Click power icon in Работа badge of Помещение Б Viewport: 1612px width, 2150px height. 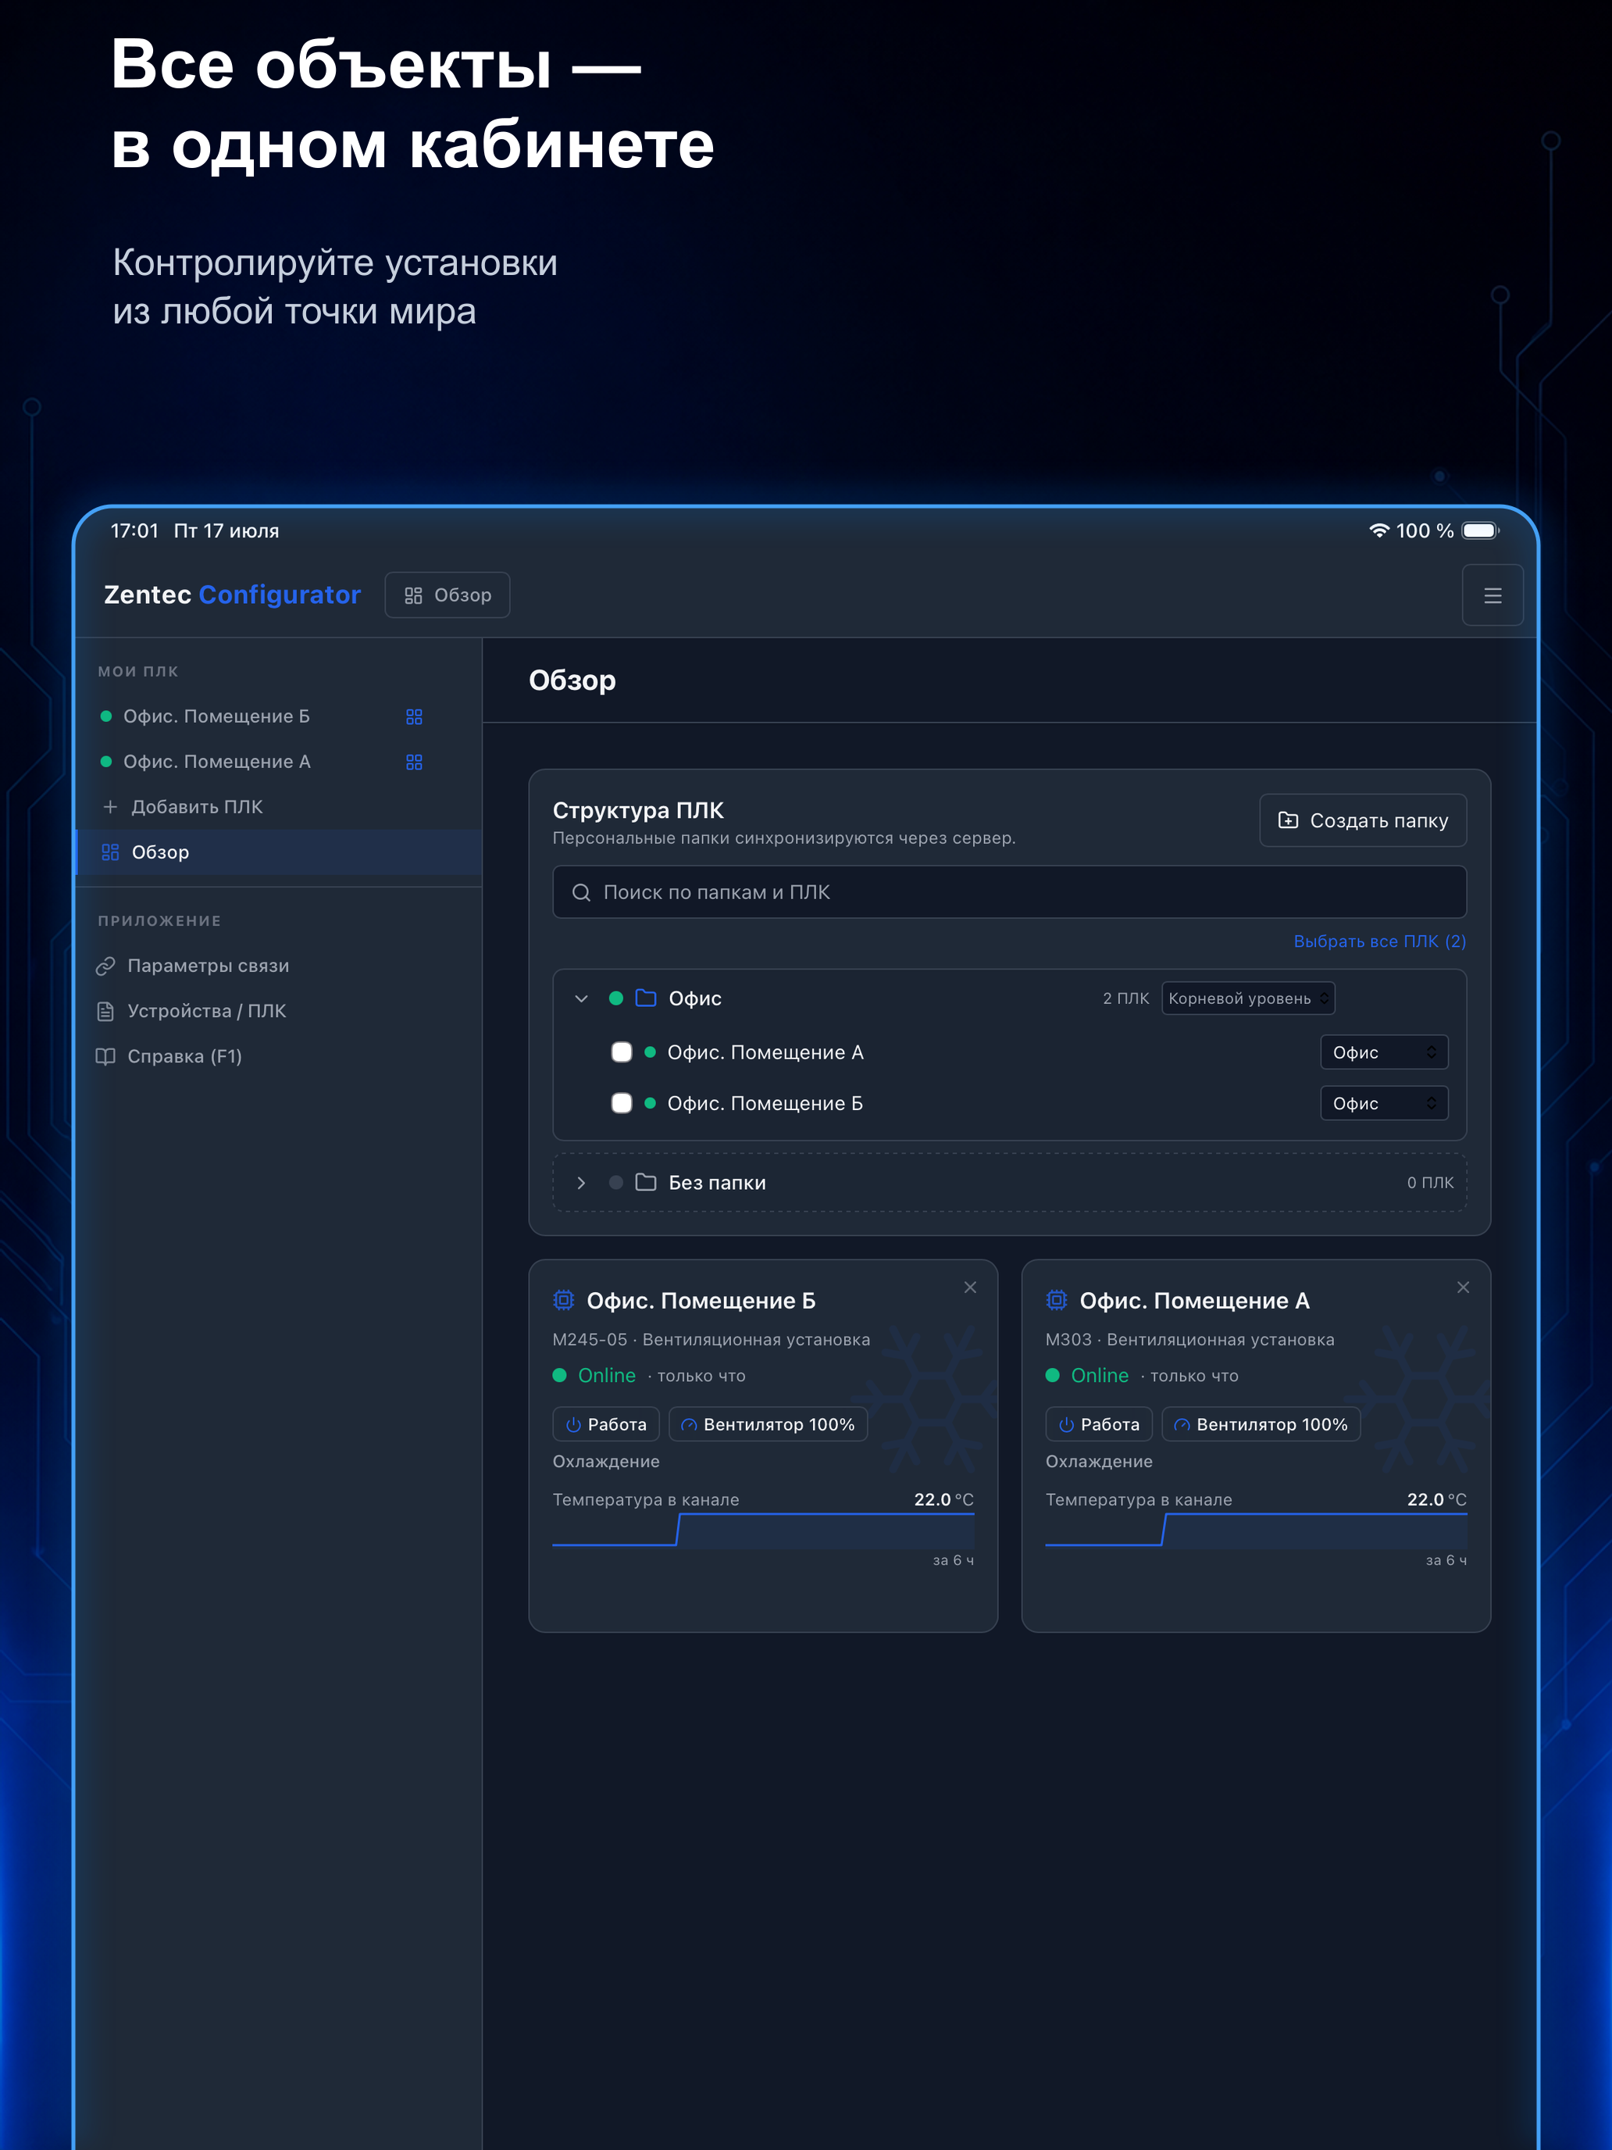[x=573, y=1425]
